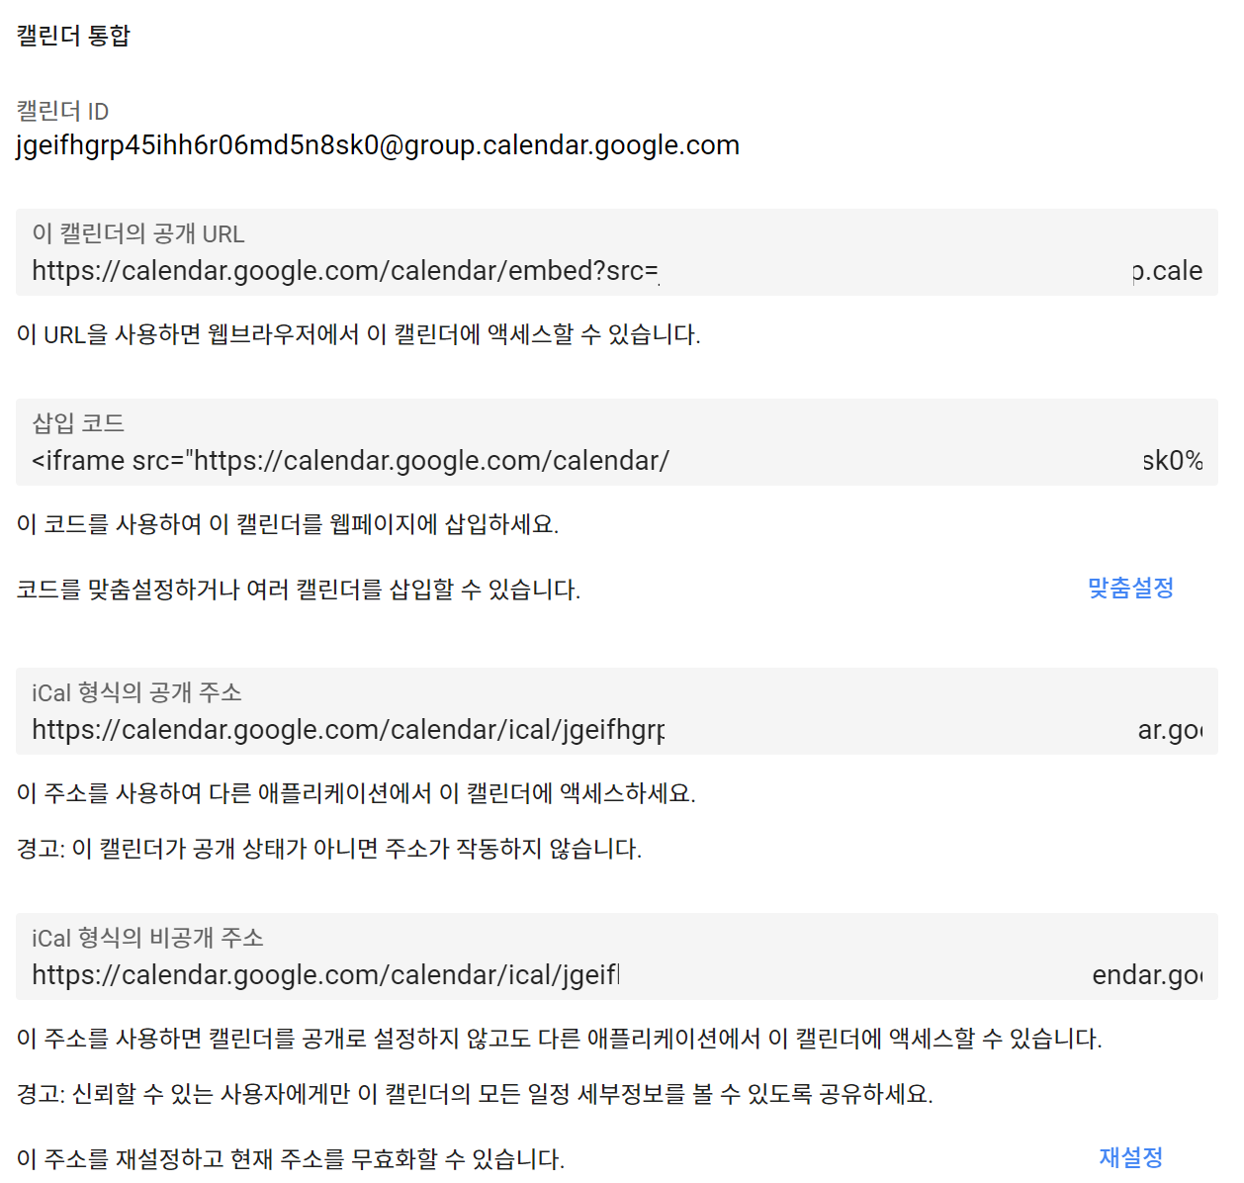1244x1183 pixels.
Task: Click the 웹페이지에 삽입하세요 description text
Action: click(288, 524)
